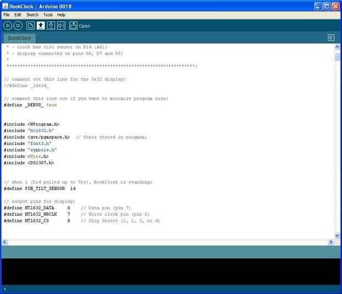The height and width of the screenshot is (294, 342).
Task: Click the 'clock has tilt sensor on D14' comment
Action: coord(57,47)
